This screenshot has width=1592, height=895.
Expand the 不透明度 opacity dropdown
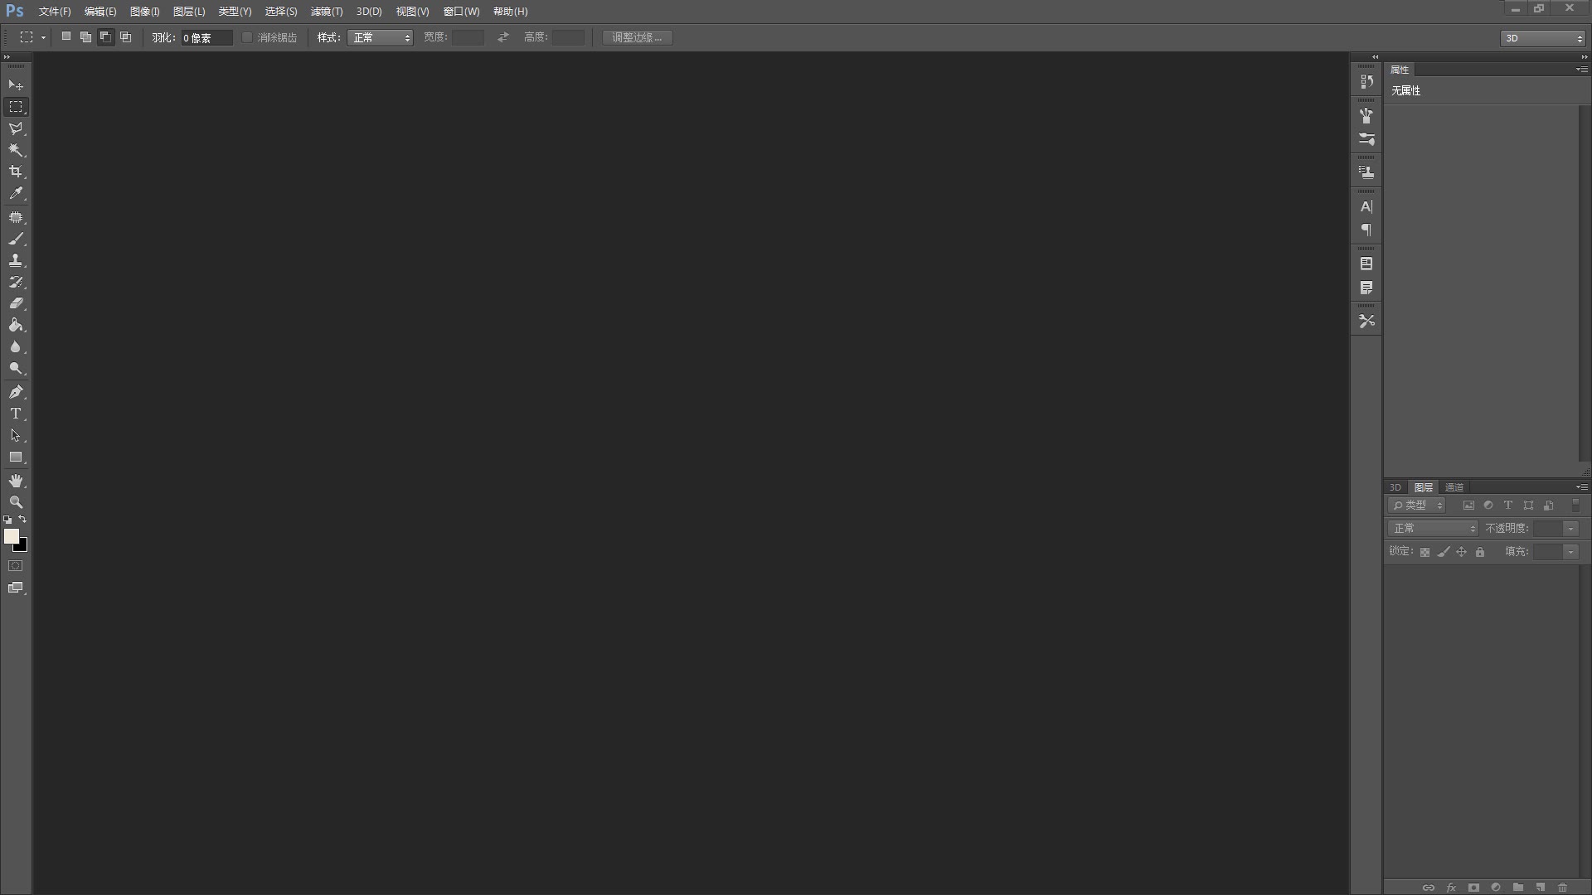click(x=1574, y=528)
